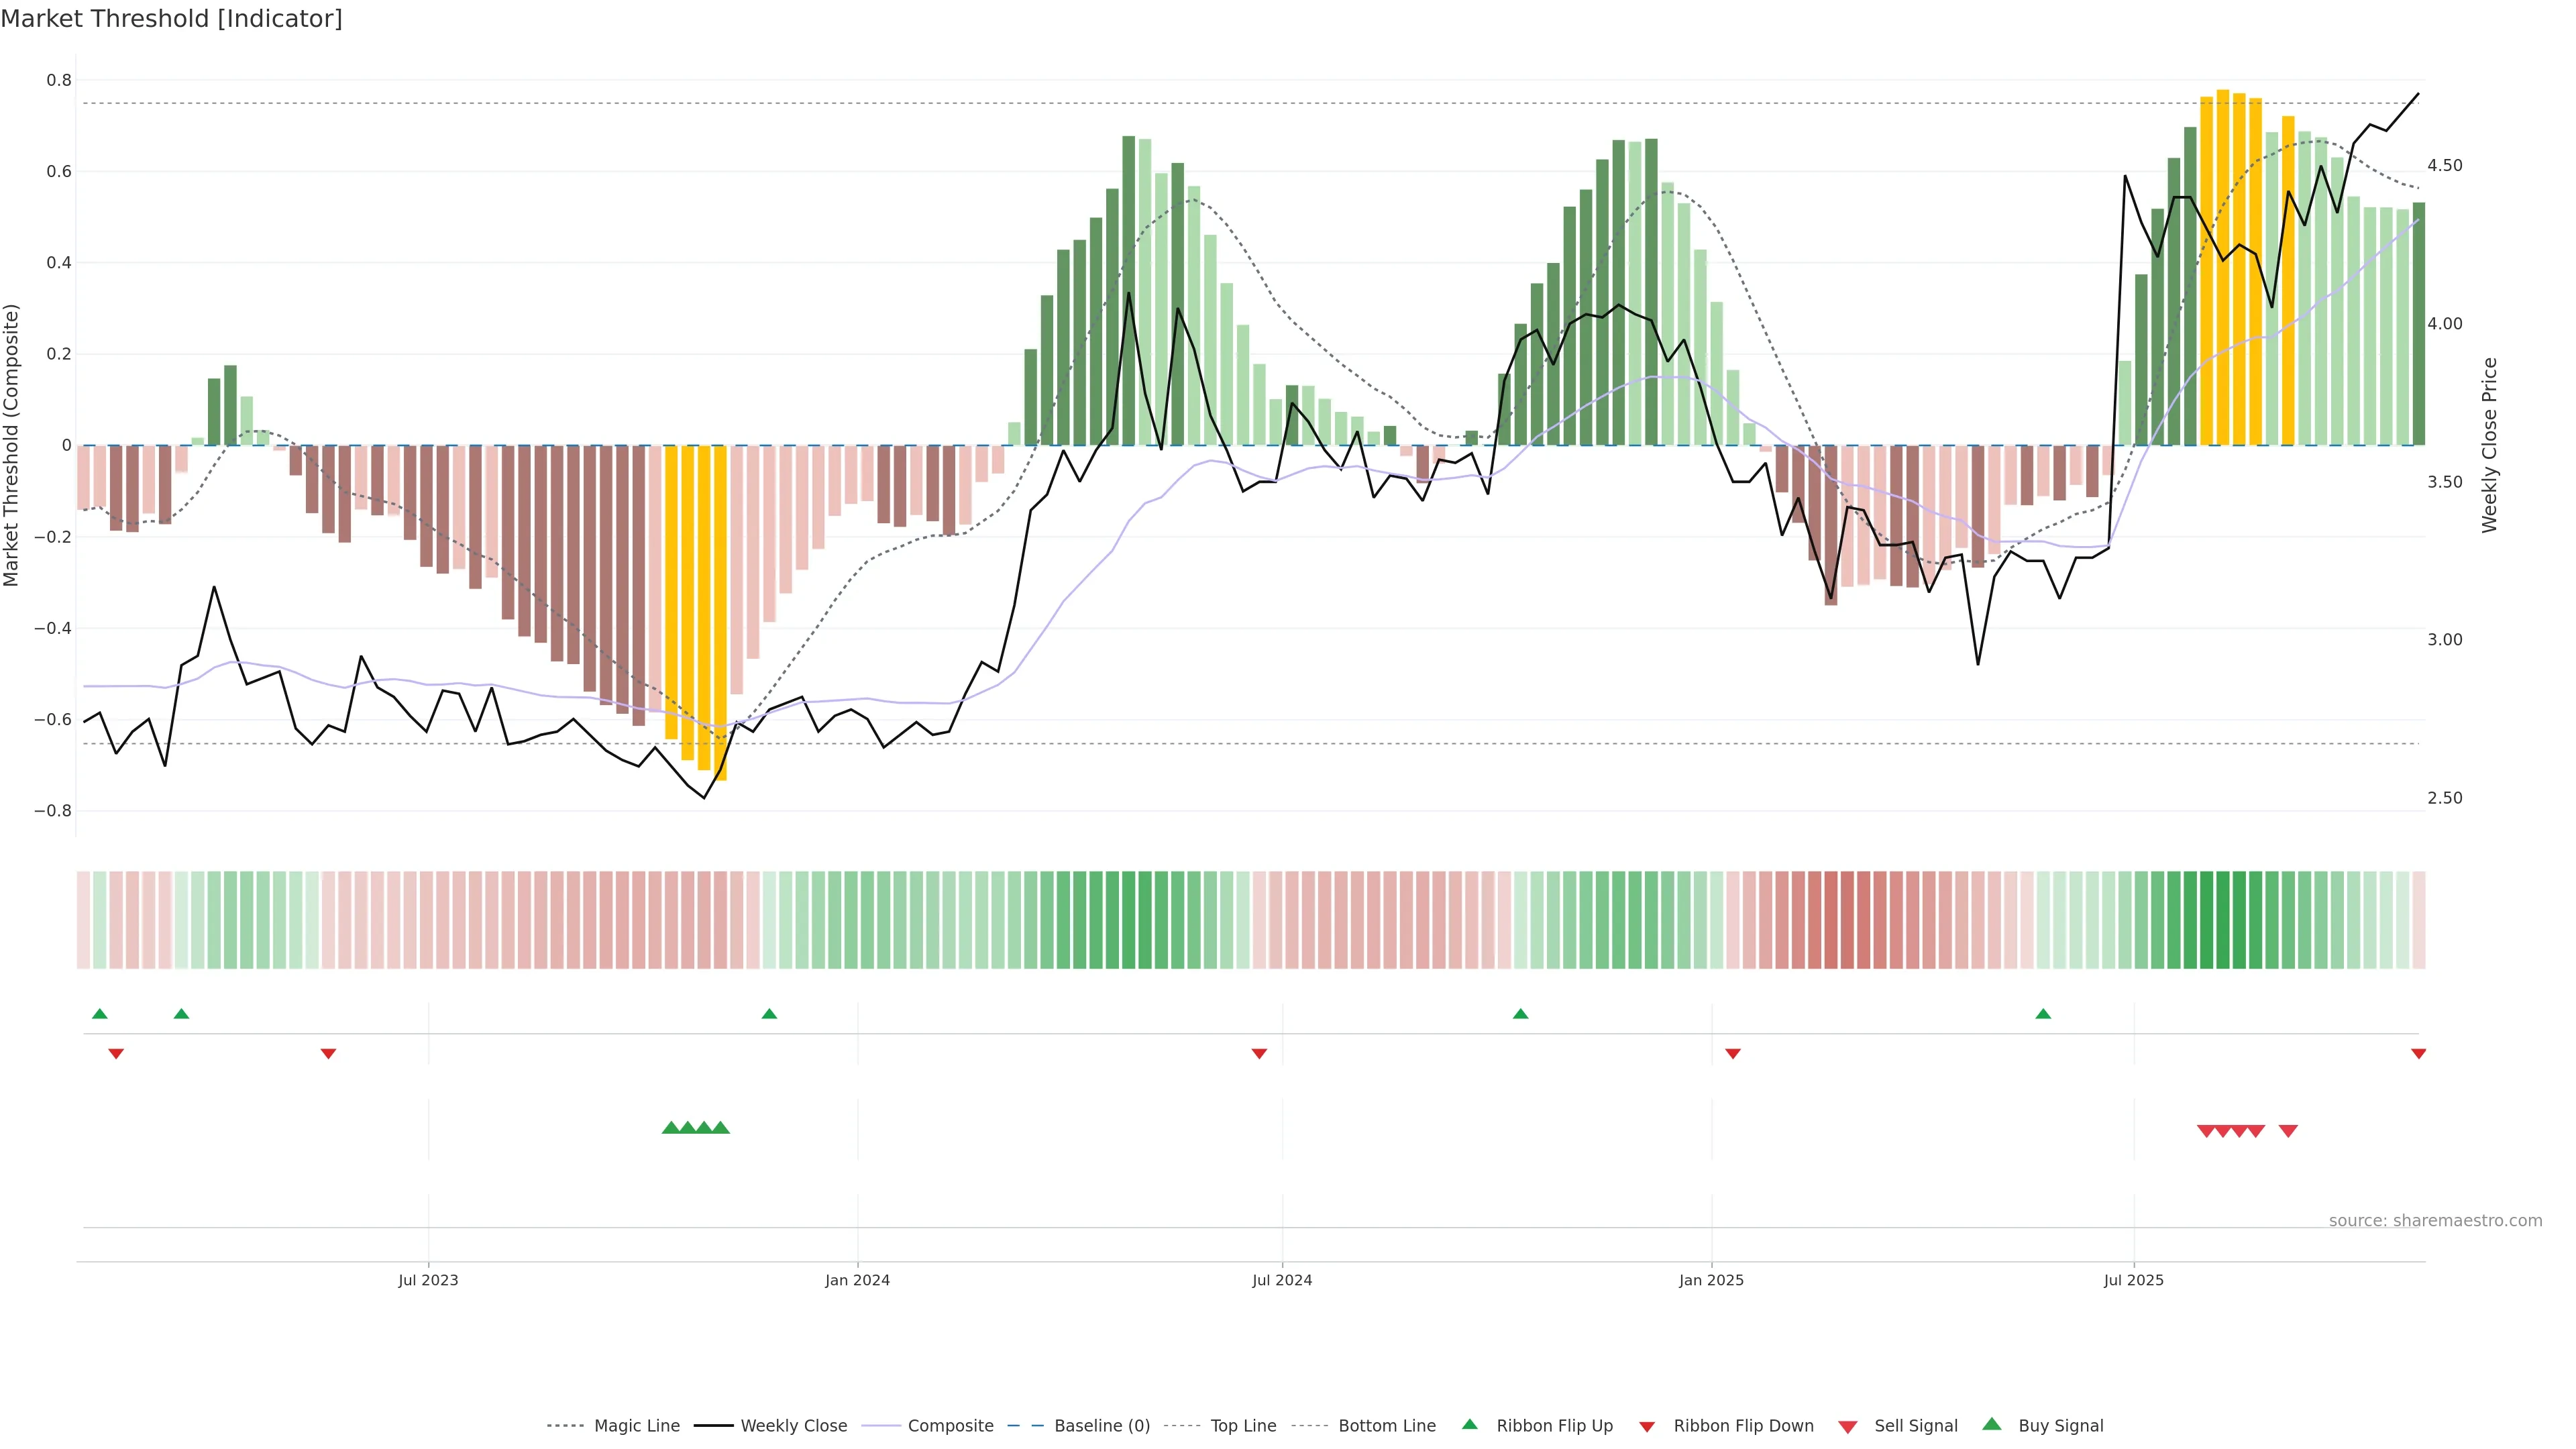
Task: Click the Sell Signal legend marker icon
Action: pyautogui.click(x=1847, y=1427)
